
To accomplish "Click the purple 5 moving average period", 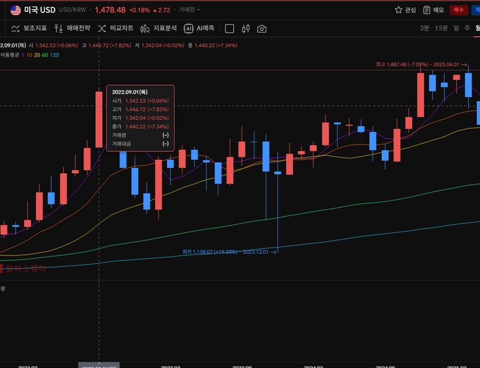I will (x=22, y=55).
